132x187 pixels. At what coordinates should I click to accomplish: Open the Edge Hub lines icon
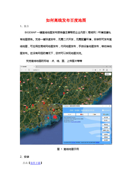point(100,70)
